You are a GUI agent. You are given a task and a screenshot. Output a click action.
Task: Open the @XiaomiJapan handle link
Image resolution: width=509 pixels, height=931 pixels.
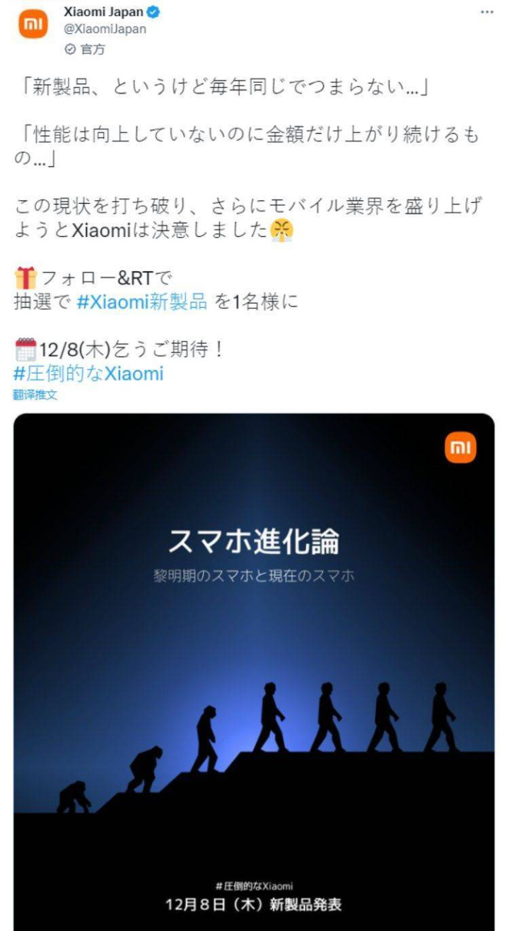(105, 30)
